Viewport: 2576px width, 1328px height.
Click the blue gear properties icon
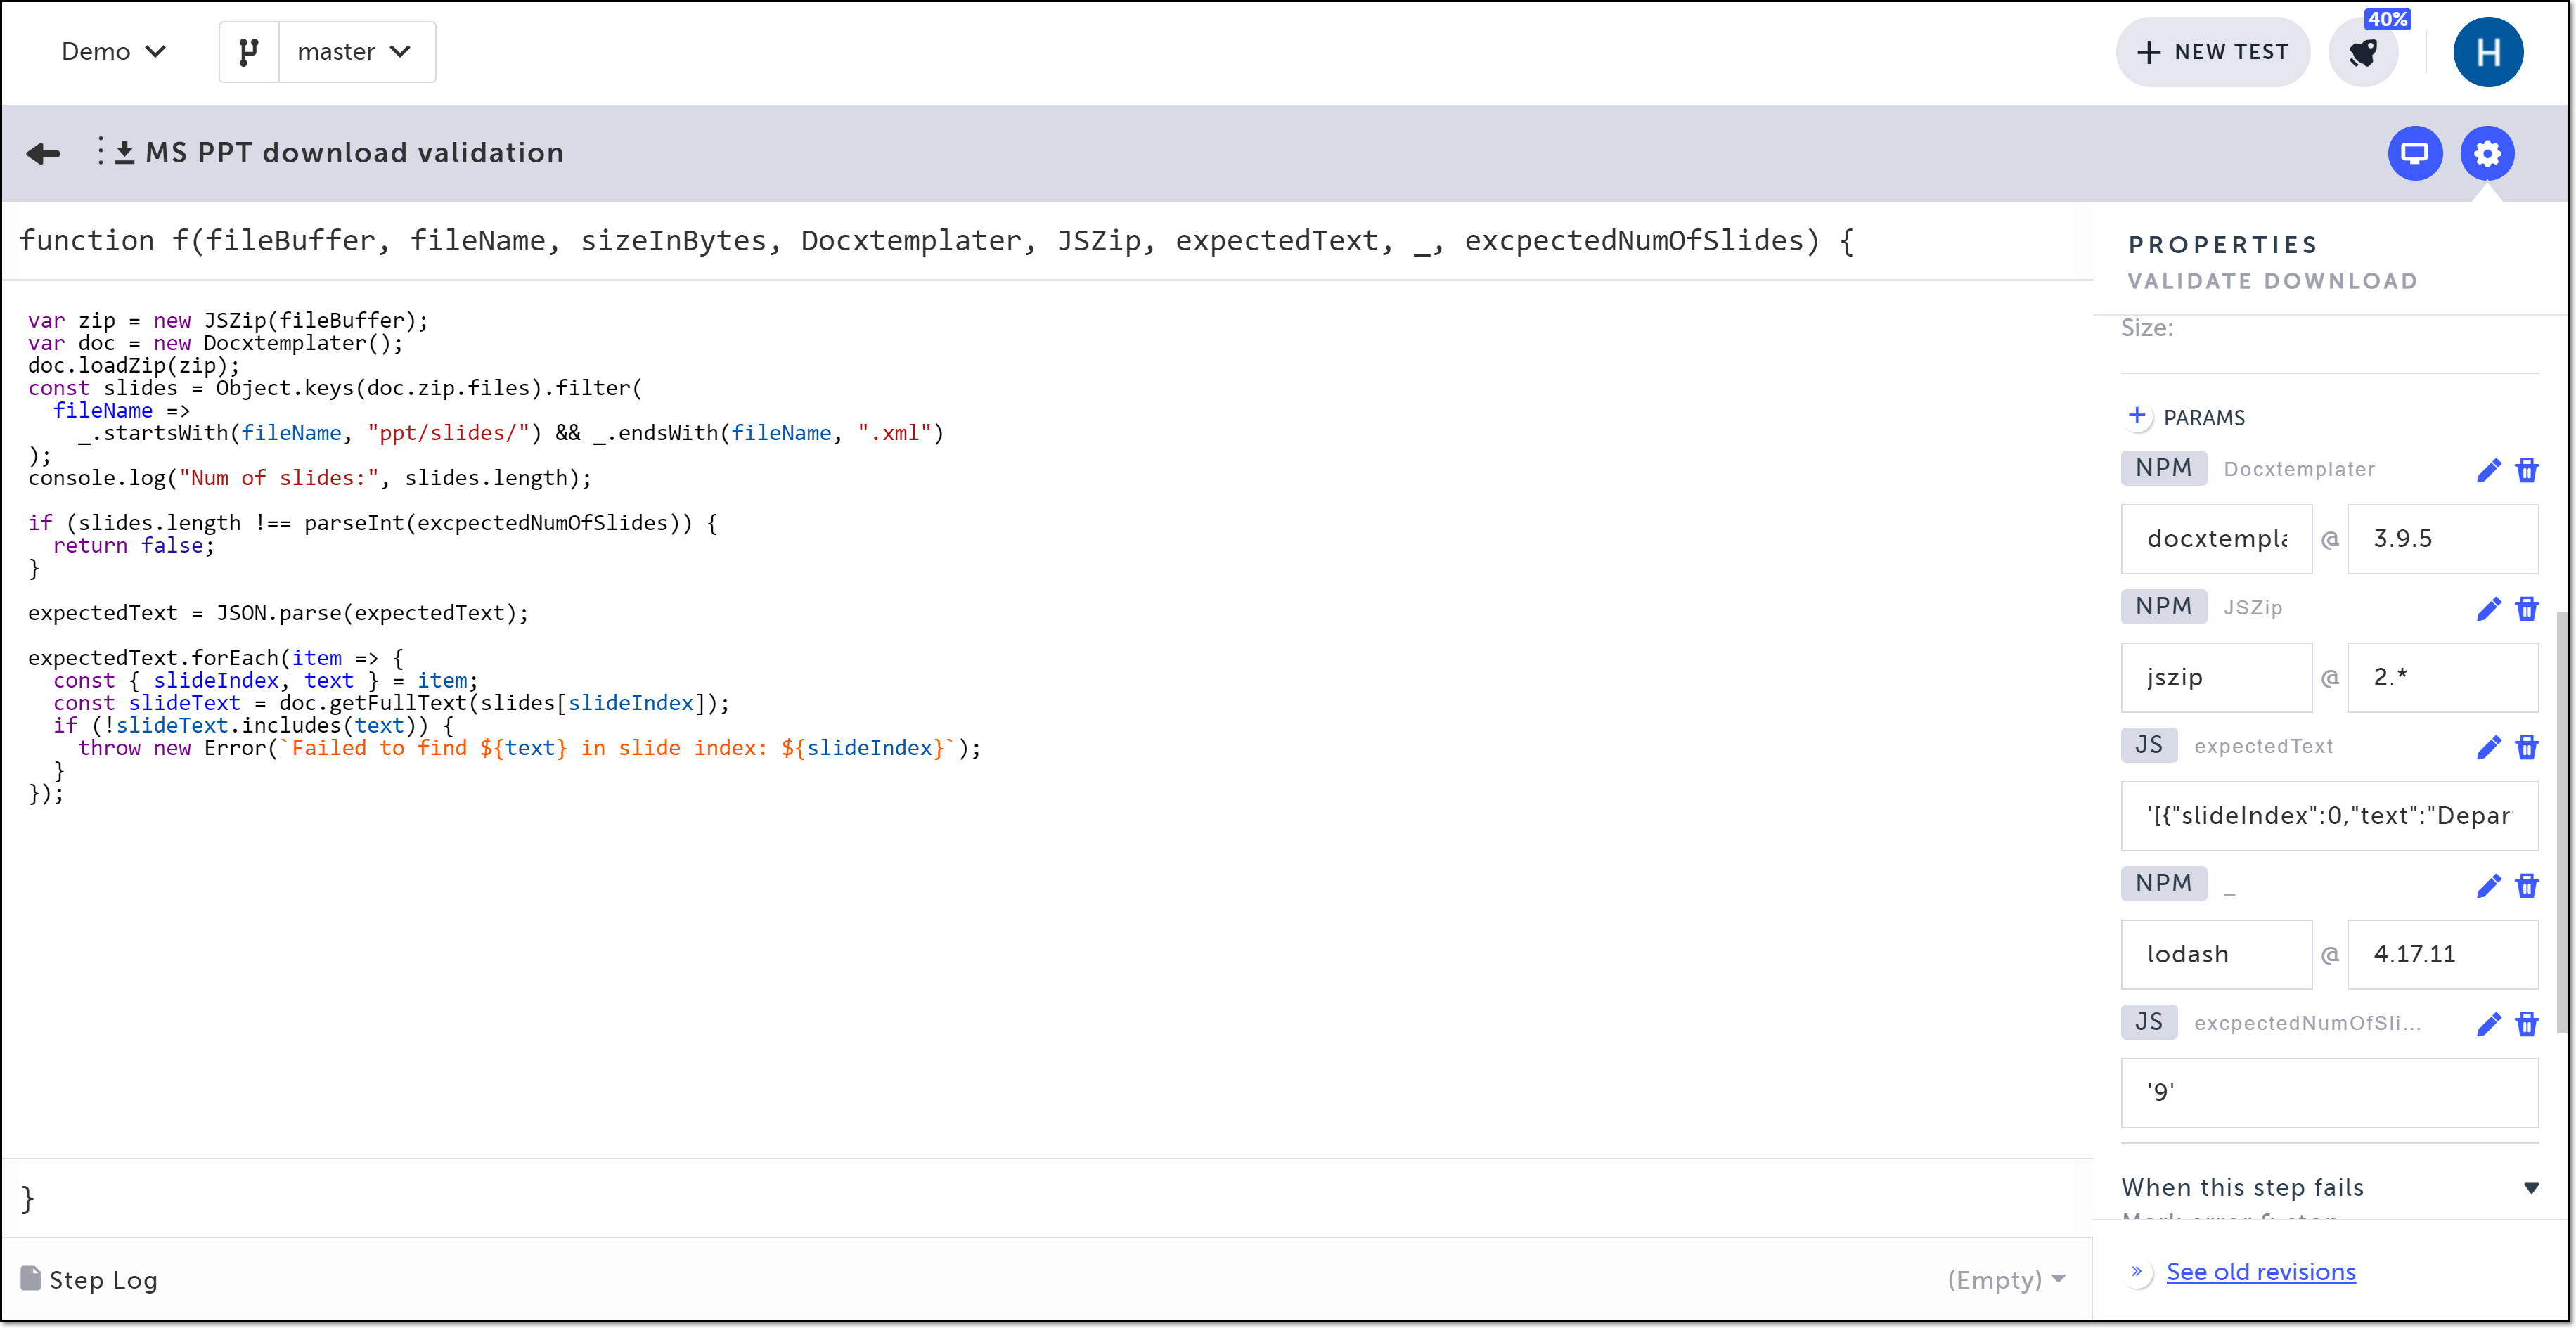click(2487, 153)
